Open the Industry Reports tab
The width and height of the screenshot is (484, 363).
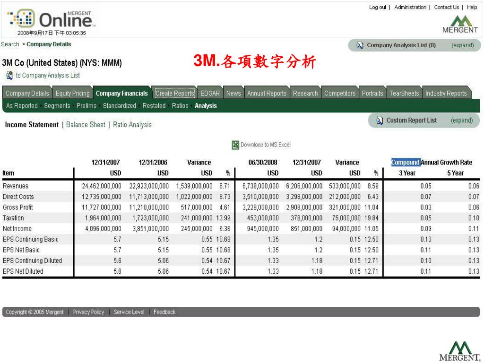click(x=446, y=93)
